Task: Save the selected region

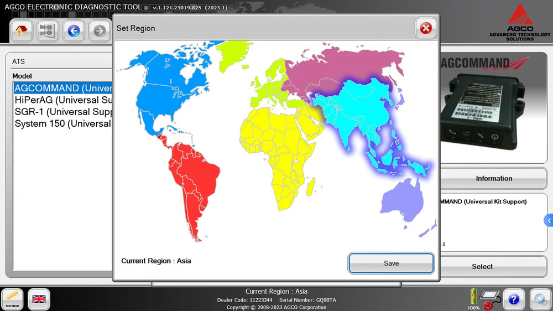Action: click(x=391, y=263)
